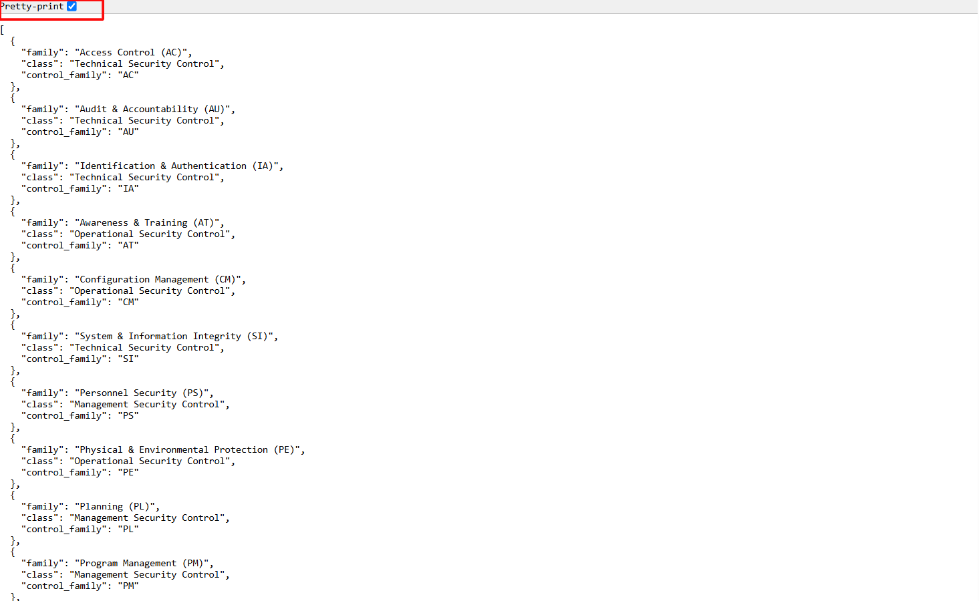The height and width of the screenshot is (601, 979).
Task: Click the control_family "AU" value
Action: [x=128, y=132]
